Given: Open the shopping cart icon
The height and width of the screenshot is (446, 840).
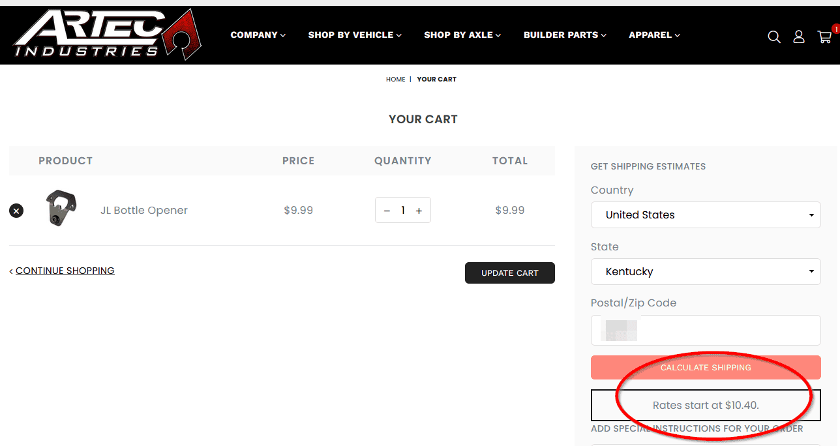Looking at the screenshot, I should pos(824,37).
